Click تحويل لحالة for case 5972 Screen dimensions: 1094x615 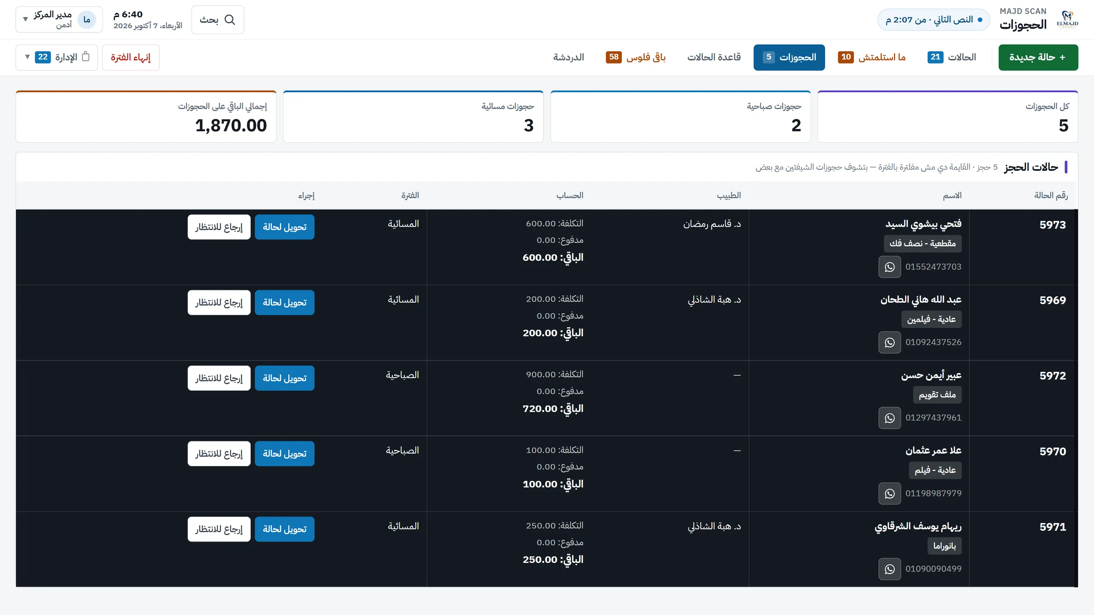pyautogui.click(x=285, y=378)
